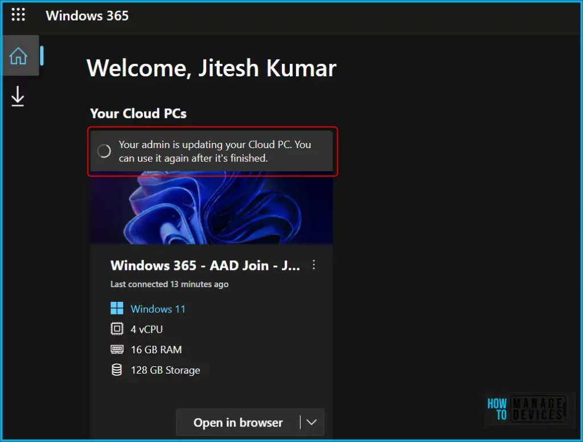Click 'Last connected 13 minutes ago' text

tap(170, 284)
